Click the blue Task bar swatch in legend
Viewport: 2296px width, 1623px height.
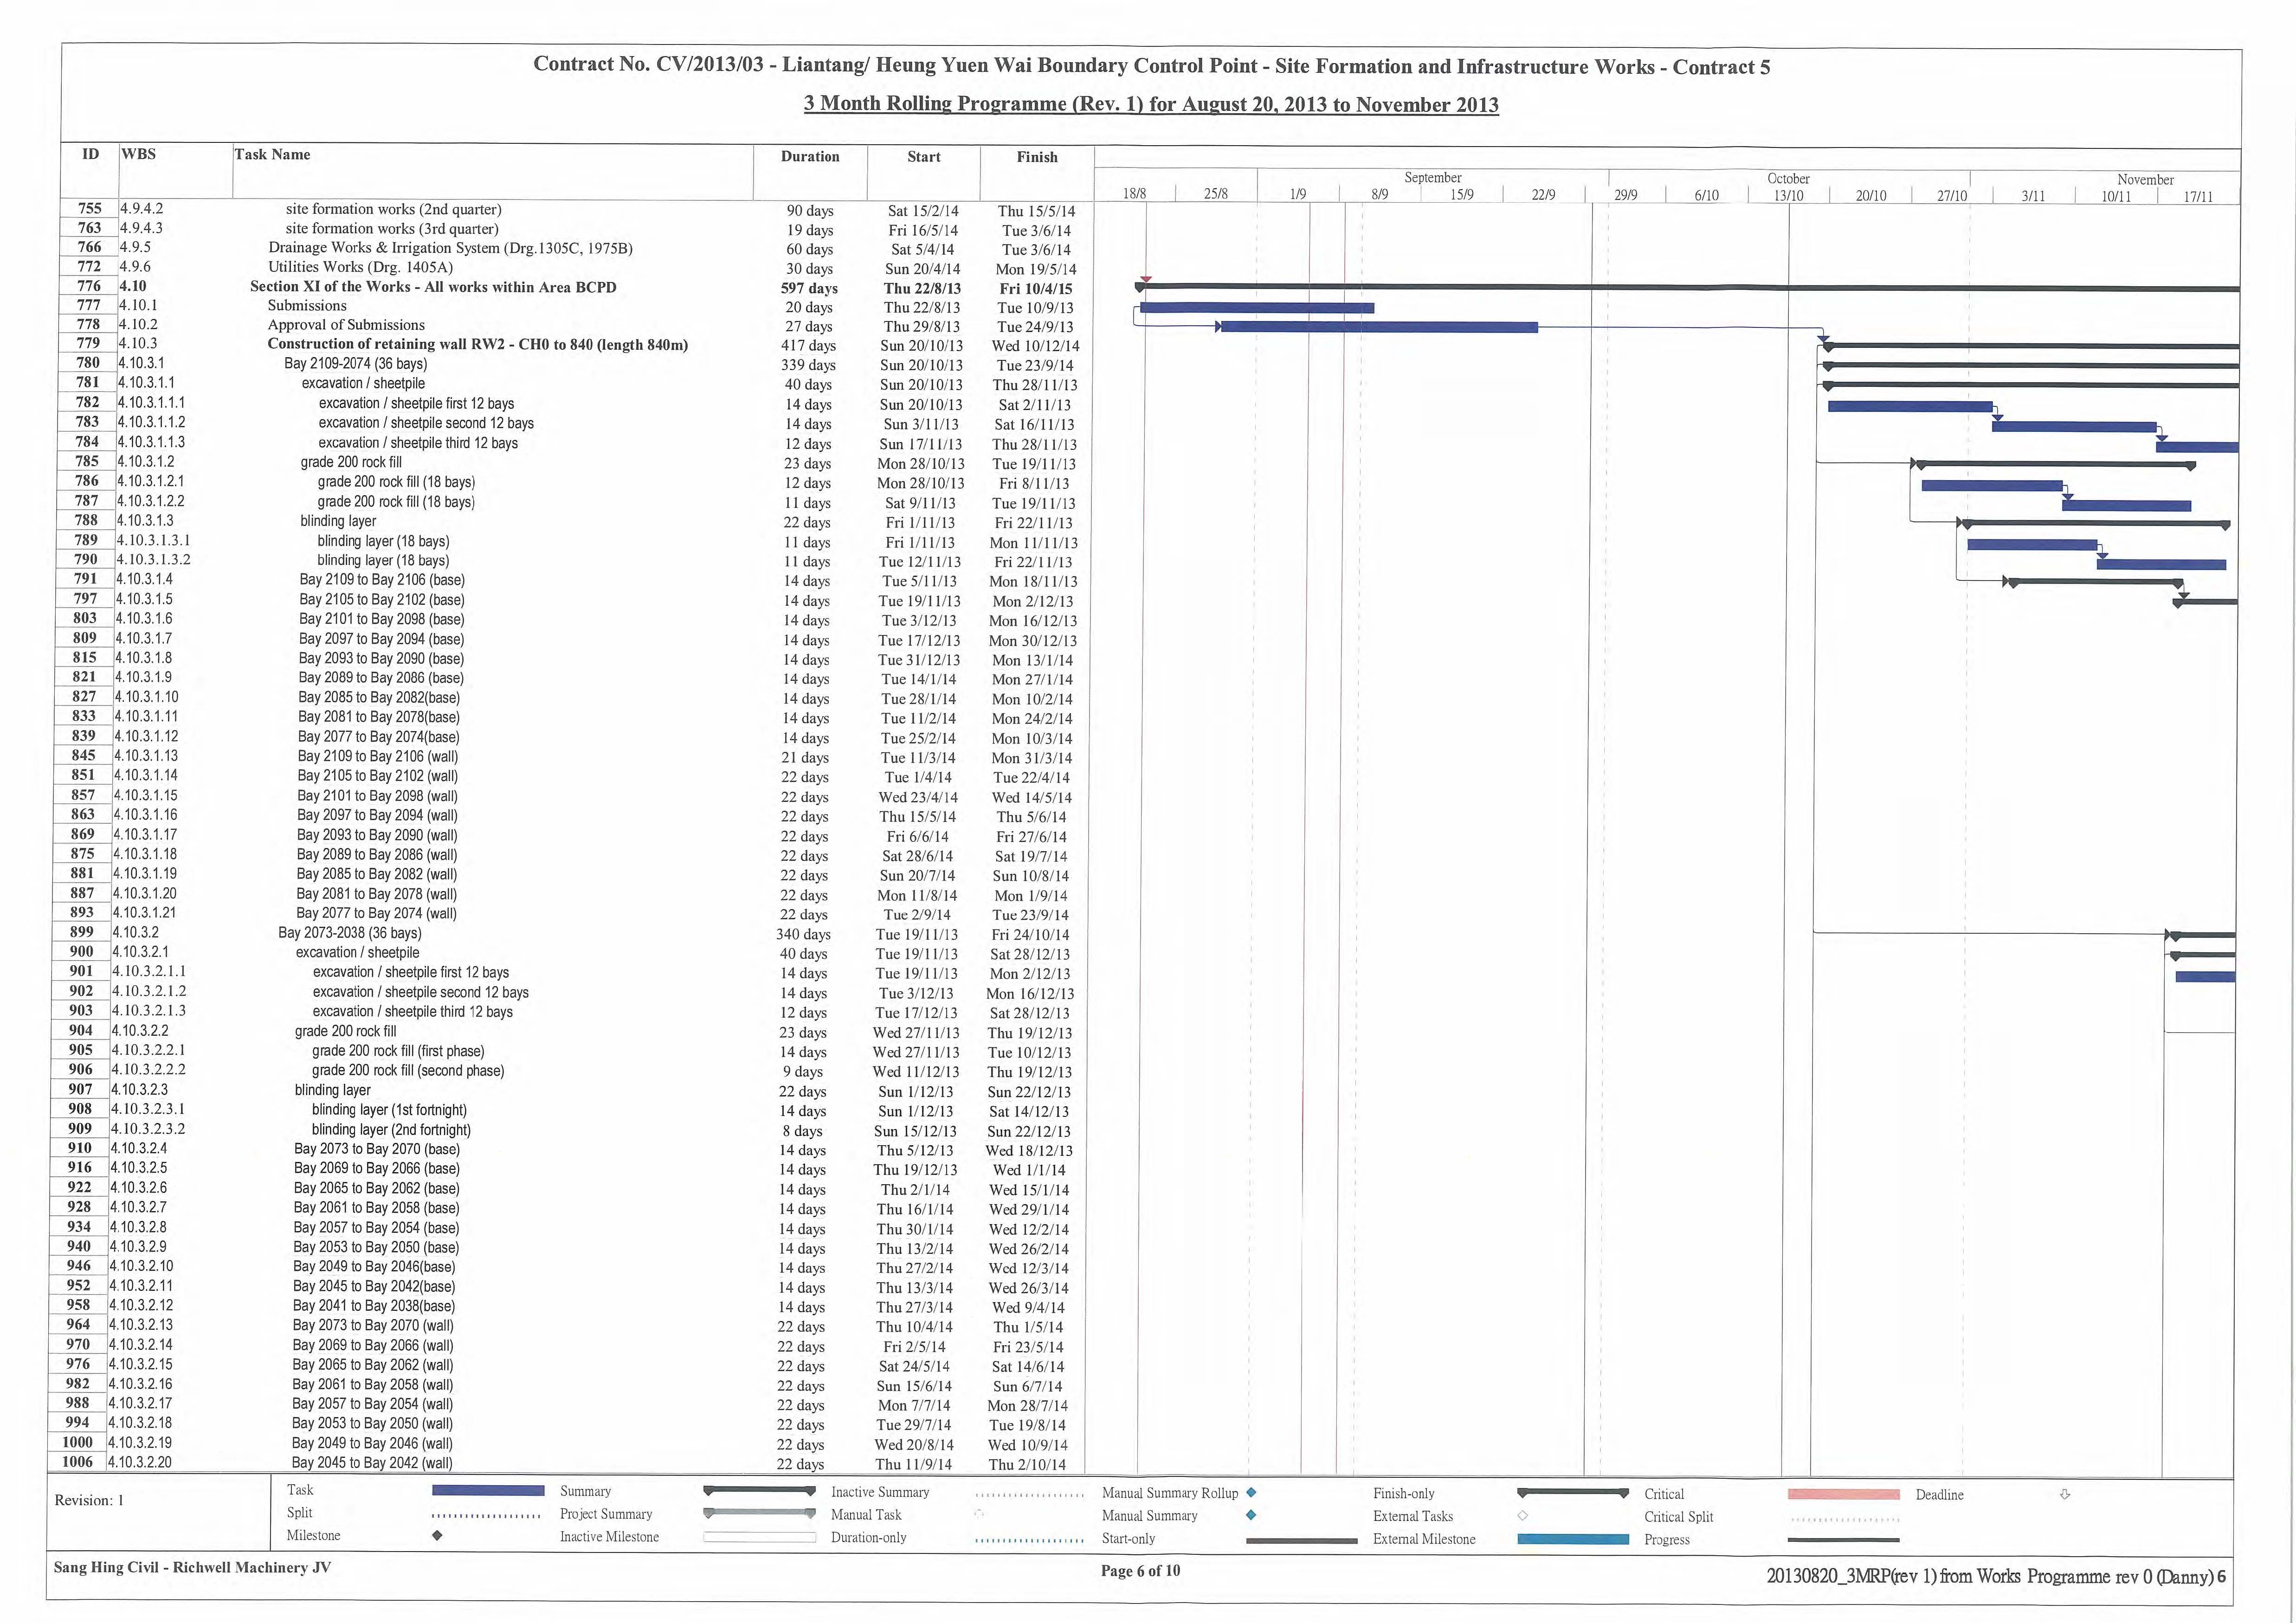click(x=488, y=1490)
